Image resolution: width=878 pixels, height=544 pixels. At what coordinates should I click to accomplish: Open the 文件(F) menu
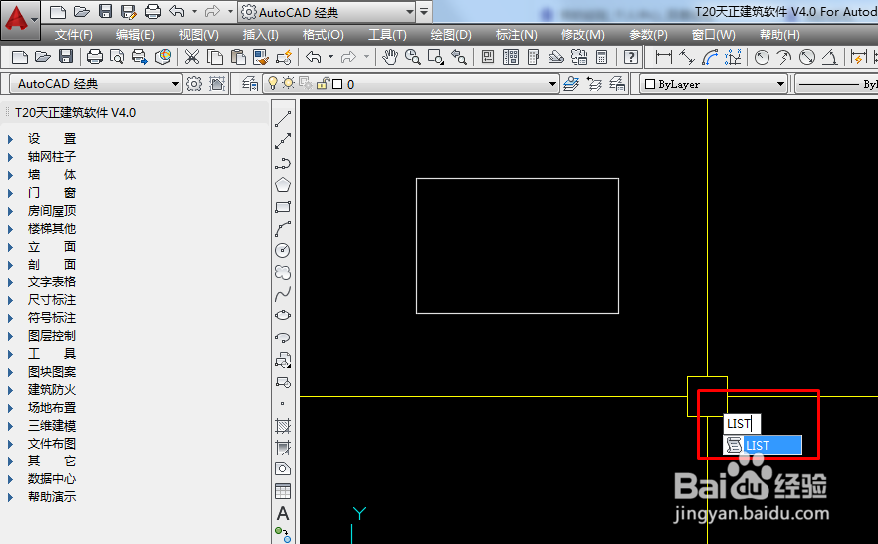73,35
